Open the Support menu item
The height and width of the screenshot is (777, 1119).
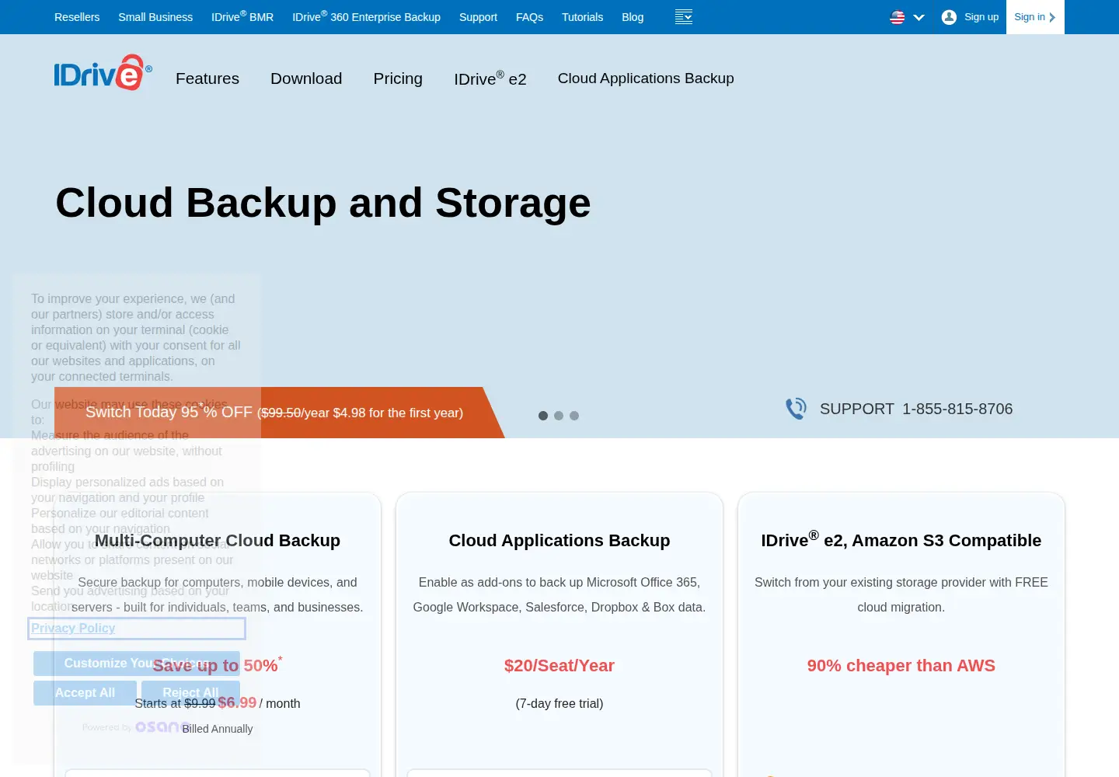[478, 17]
